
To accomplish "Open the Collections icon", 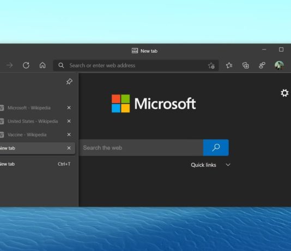I will 246,65.
